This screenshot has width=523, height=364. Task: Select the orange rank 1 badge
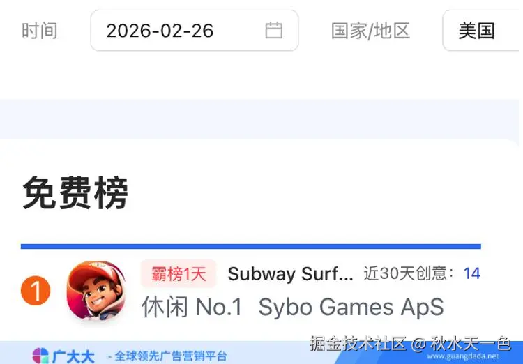(36, 290)
